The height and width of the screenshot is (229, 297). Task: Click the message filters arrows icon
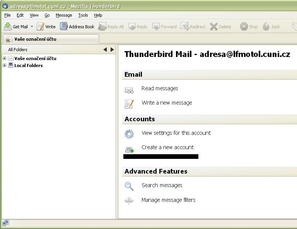(x=129, y=201)
